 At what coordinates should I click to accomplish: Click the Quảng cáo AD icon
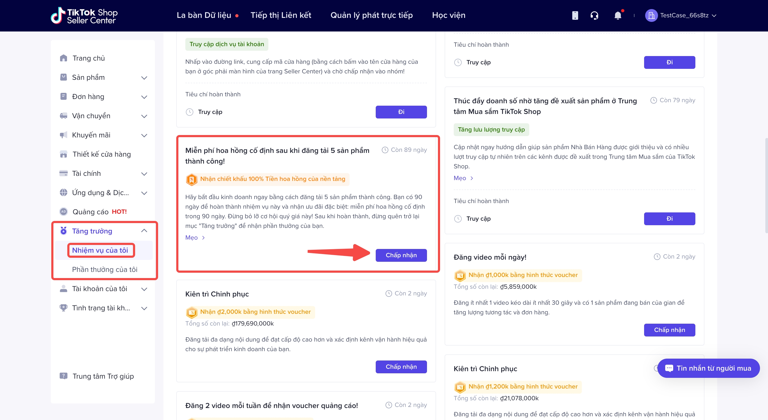64,212
